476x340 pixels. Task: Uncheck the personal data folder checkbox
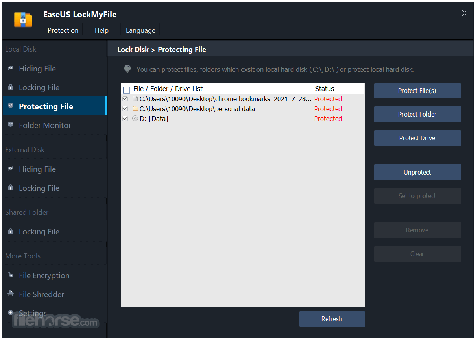point(125,109)
